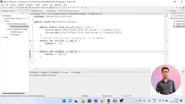185x104 pixels.
Task: Open the Eclipse icon on the Windows taskbar
Action: click(x=109, y=101)
